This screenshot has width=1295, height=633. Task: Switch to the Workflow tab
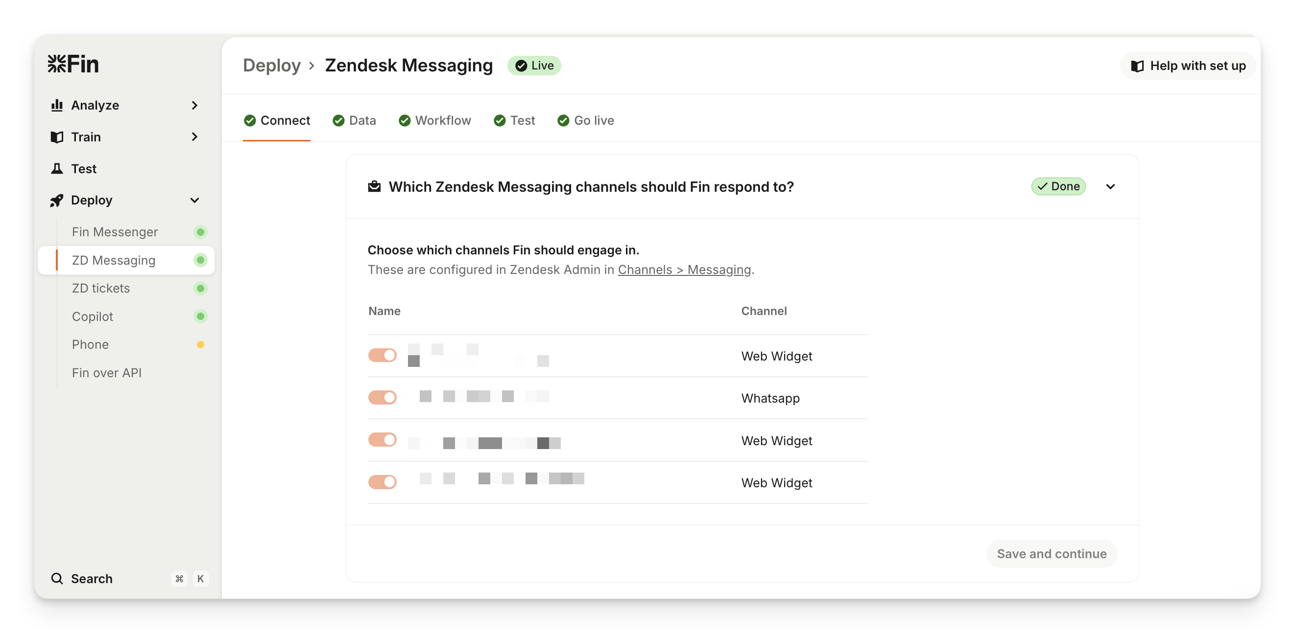(435, 120)
